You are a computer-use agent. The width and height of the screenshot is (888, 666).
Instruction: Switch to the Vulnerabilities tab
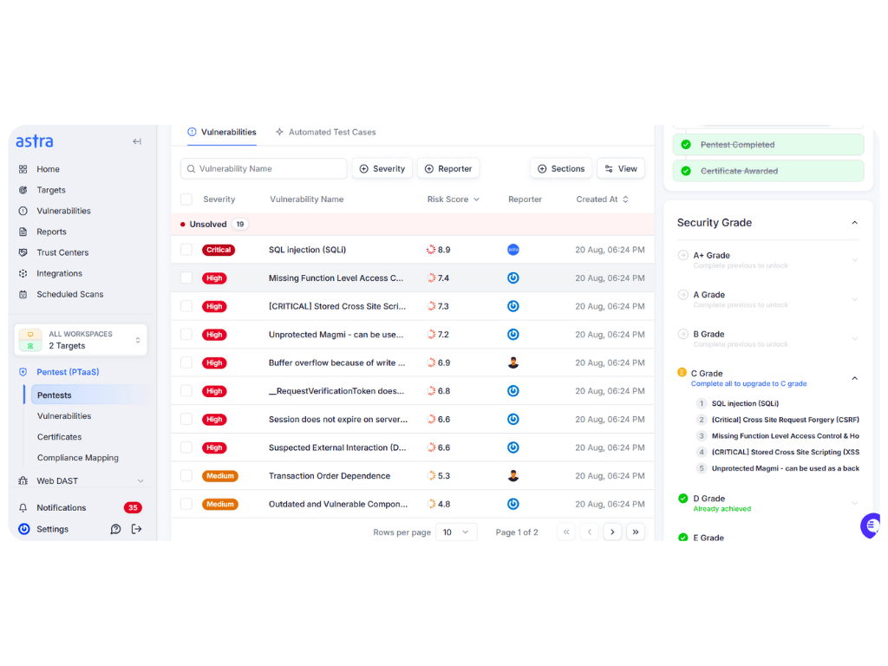pyautogui.click(x=222, y=133)
